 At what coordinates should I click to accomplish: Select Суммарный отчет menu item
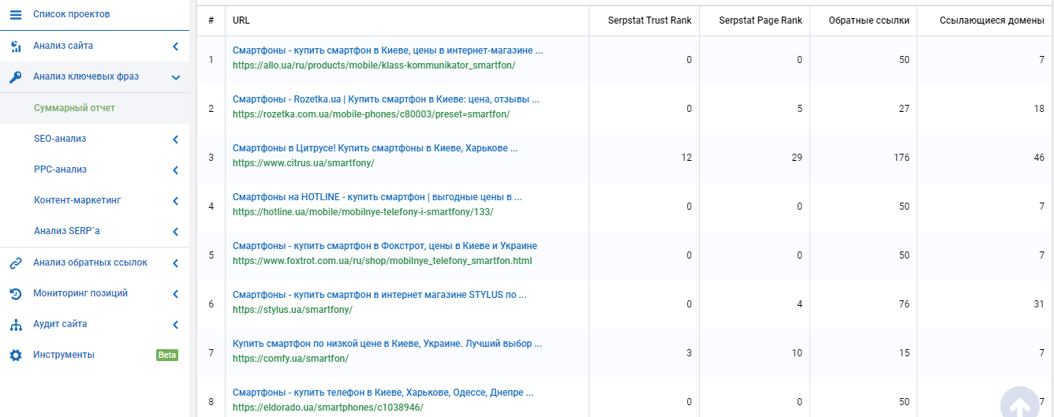[75, 107]
